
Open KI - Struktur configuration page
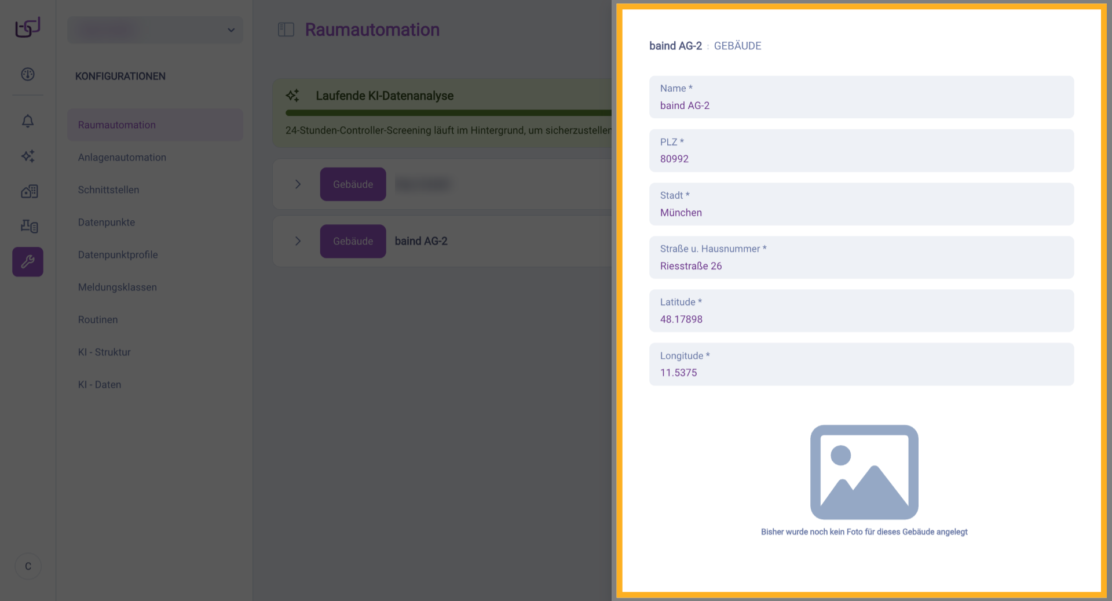[x=104, y=352]
